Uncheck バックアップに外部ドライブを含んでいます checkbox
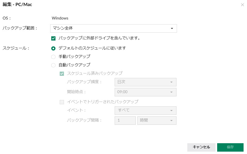247x154 pixels. click(53, 38)
